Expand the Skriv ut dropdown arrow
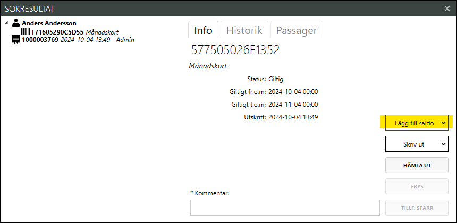Viewport: 457px width, 223px height. [443, 144]
